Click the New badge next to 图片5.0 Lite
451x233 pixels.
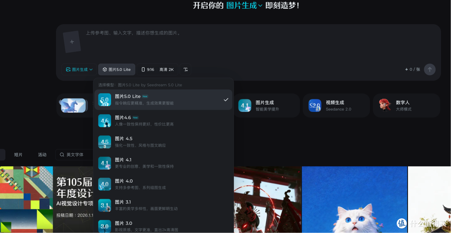point(145,96)
